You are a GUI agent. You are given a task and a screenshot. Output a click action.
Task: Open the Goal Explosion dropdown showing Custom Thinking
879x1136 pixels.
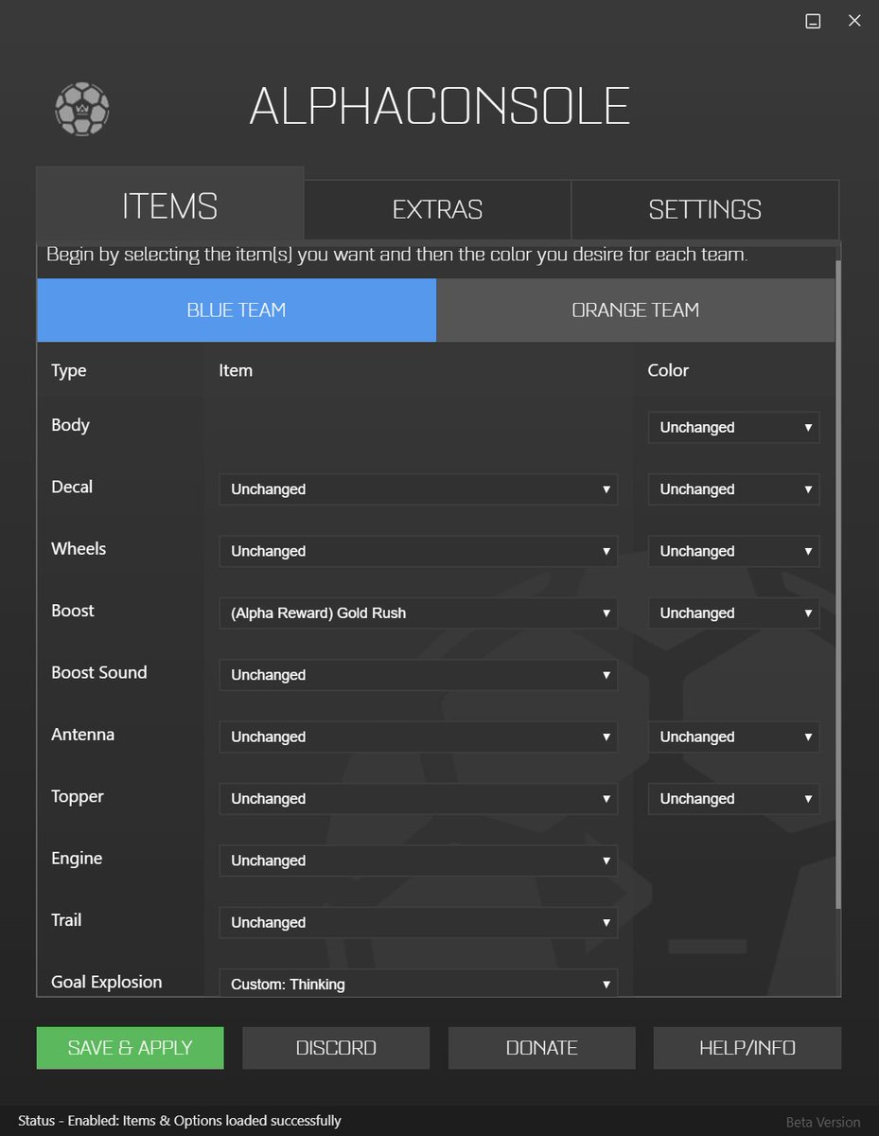417,984
